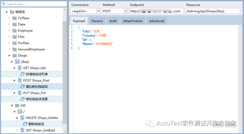Open the Method dropdown arrow

click(x=126, y=11)
